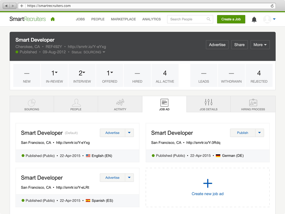Click the Smart Developer header title
285x214 pixels.
(35, 40)
